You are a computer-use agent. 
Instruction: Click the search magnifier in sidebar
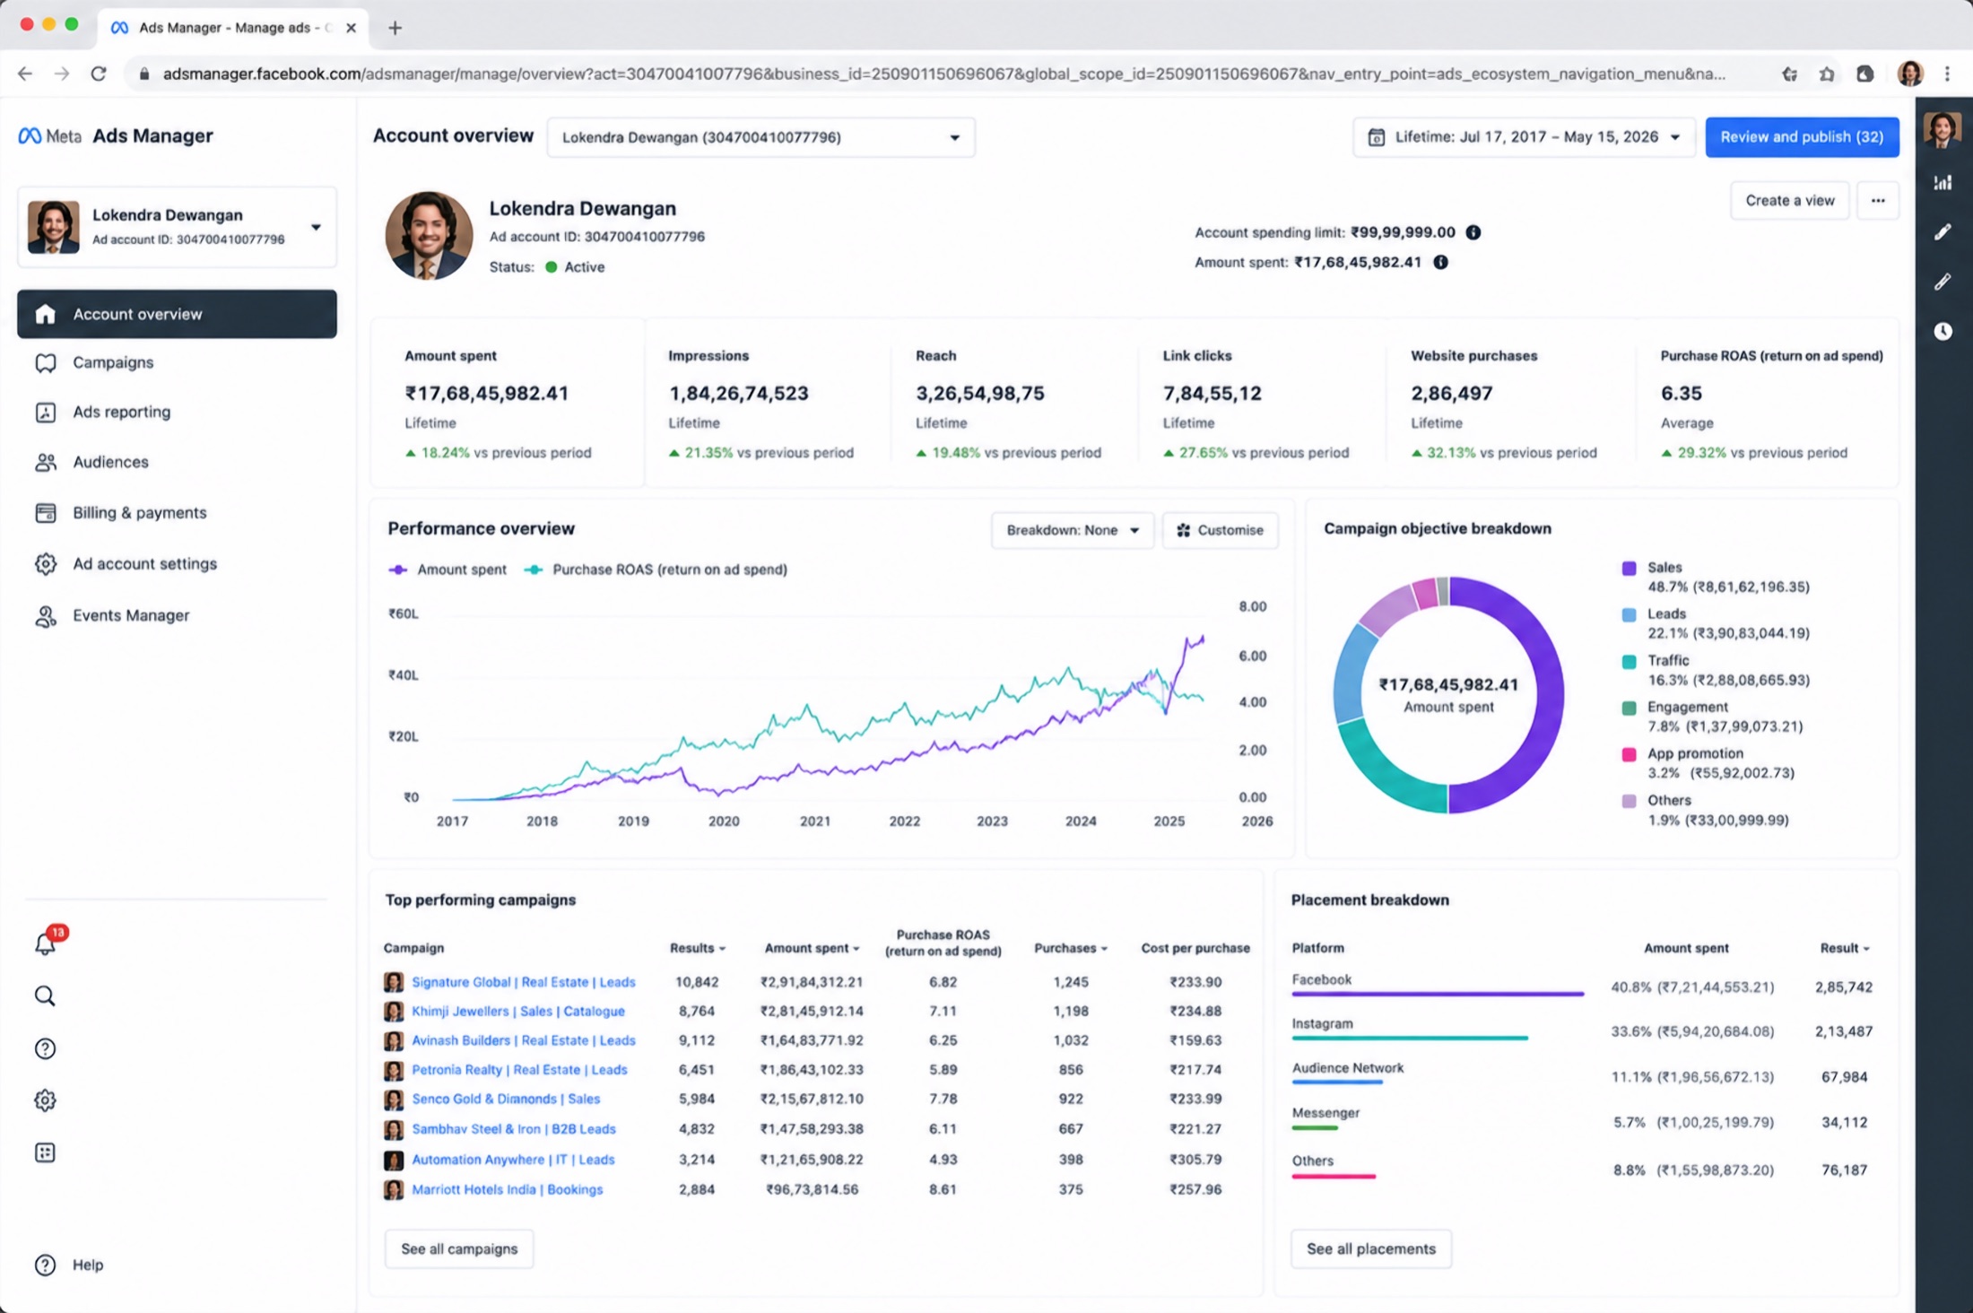tap(45, 996)
